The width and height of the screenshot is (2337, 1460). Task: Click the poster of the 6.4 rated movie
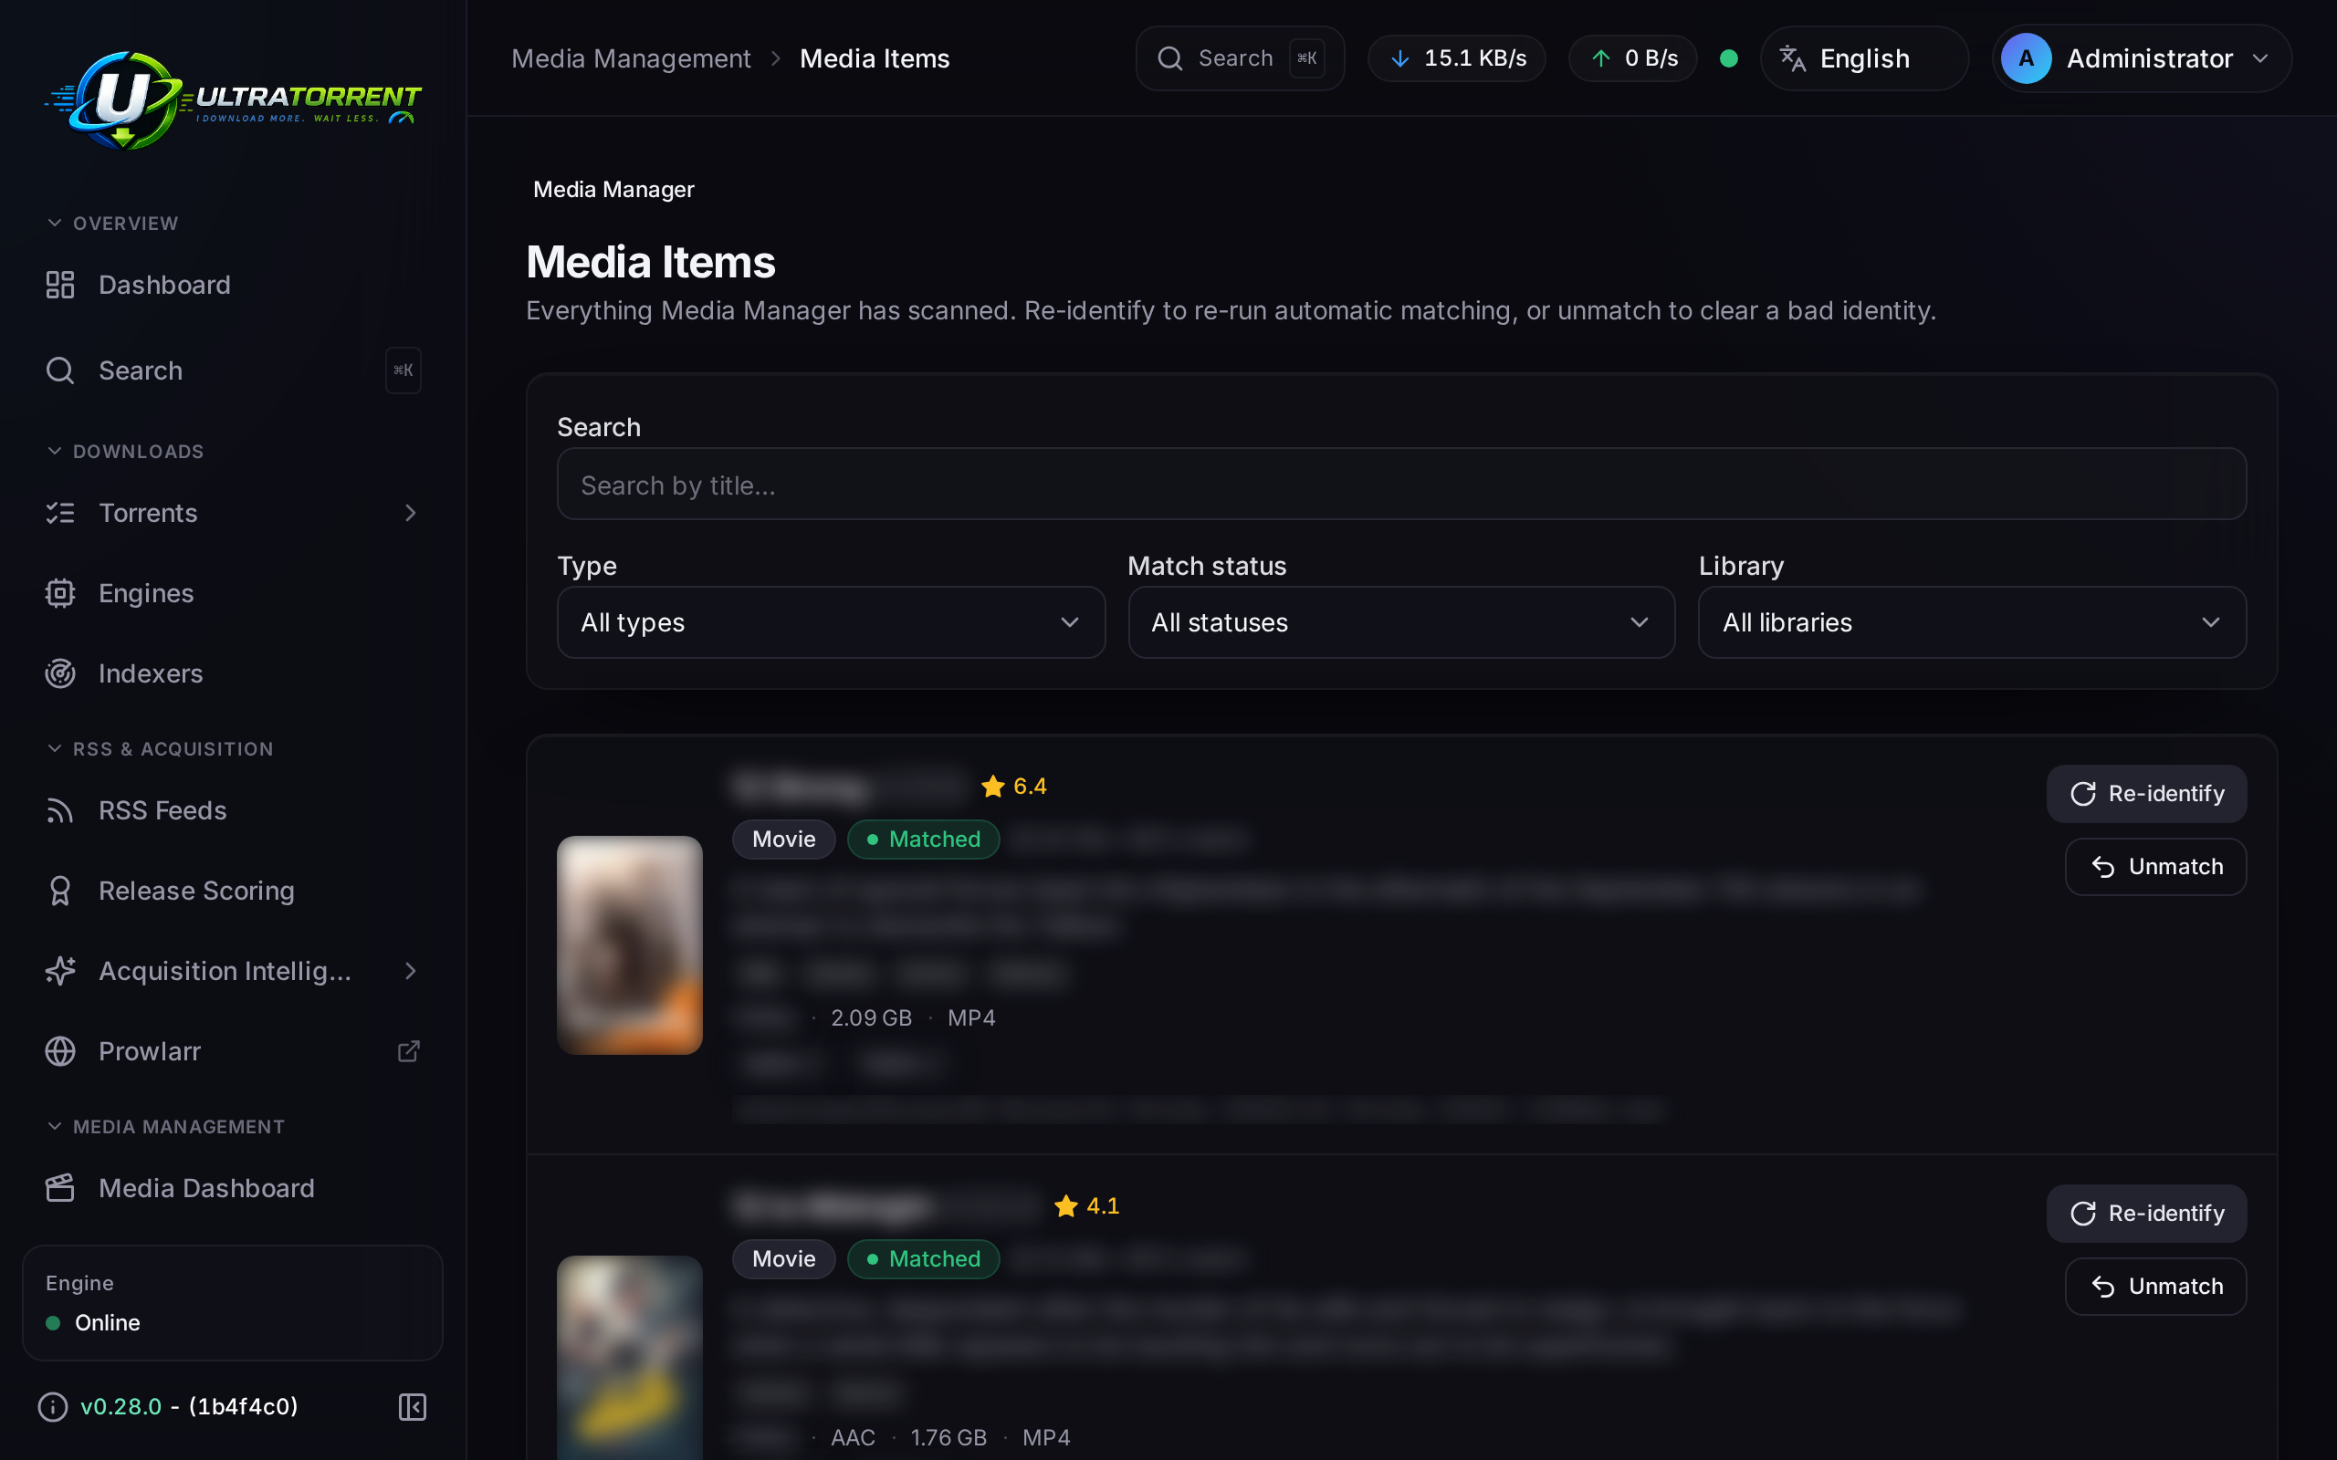click(x=630, y=944)
